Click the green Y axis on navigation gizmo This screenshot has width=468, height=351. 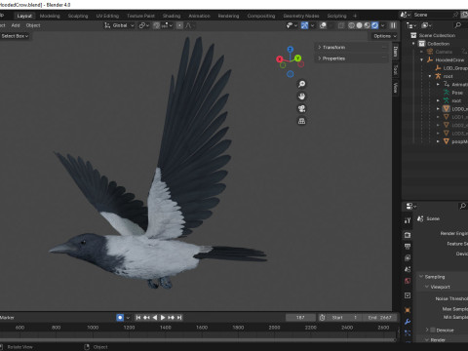[297, 58]
